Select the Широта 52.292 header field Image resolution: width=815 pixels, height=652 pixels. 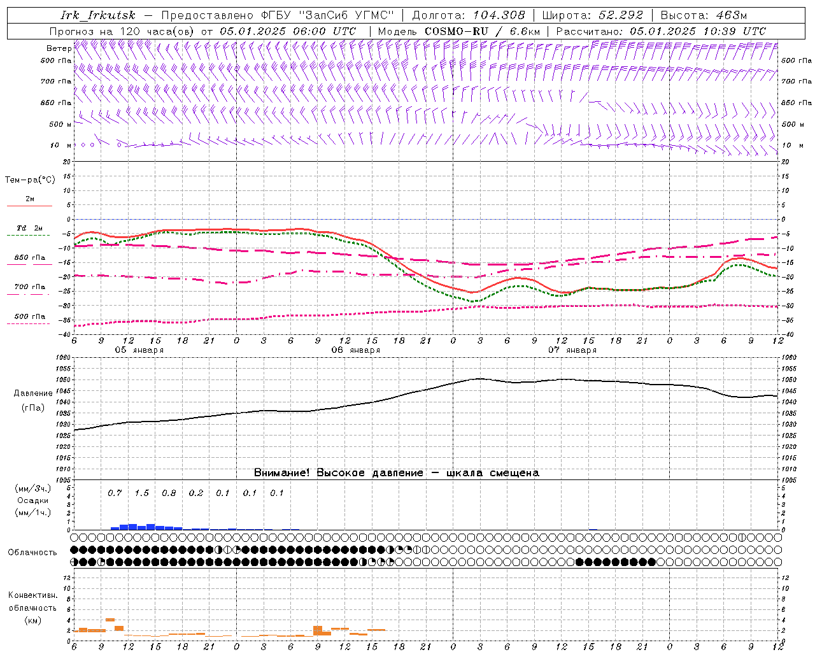click(593, 15)
